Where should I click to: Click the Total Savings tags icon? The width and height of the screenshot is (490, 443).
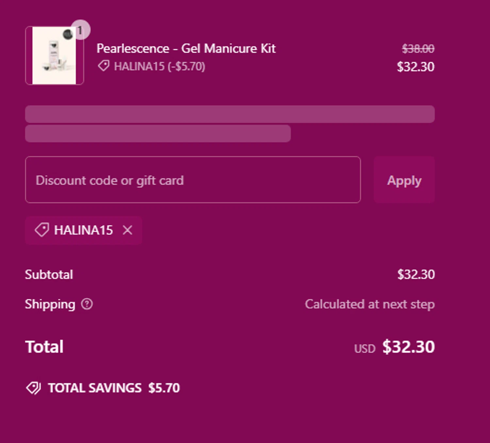(x=33, y=388)
